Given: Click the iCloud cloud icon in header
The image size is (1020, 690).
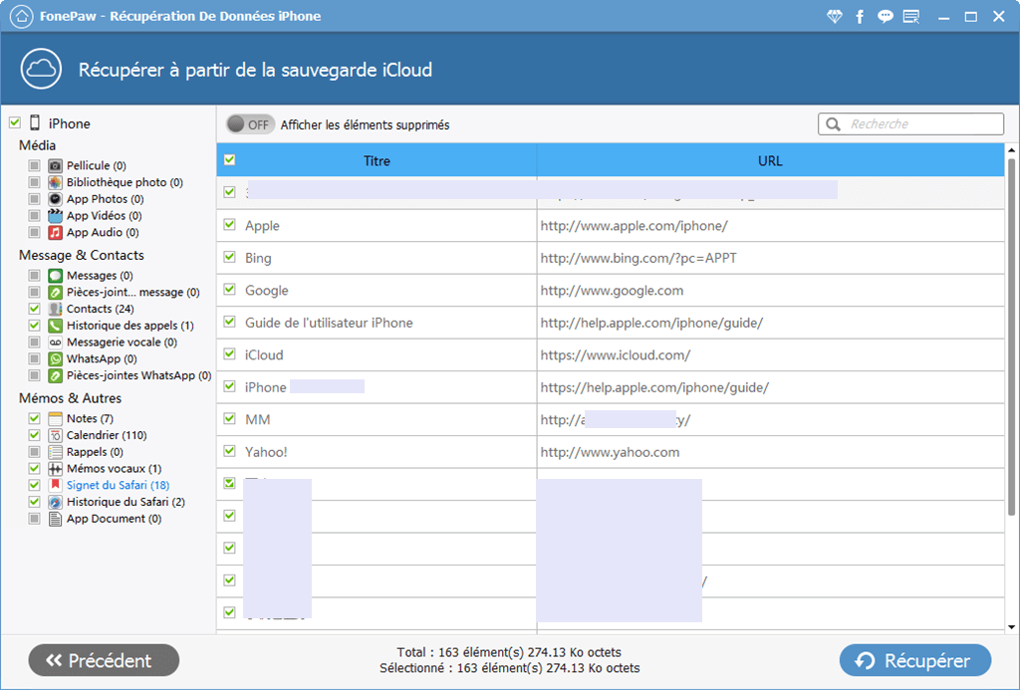Looking at the screenshot, I should click(x=41, y=69).
